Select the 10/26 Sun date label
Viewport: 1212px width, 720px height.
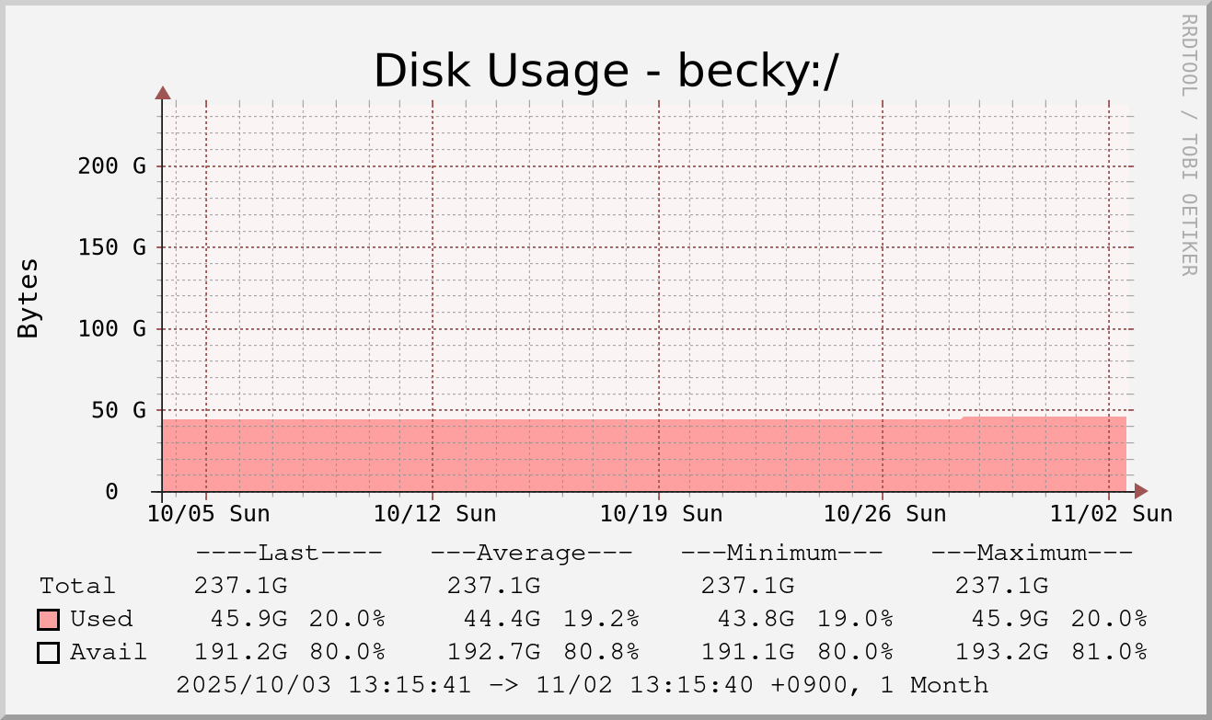[884, 513]
